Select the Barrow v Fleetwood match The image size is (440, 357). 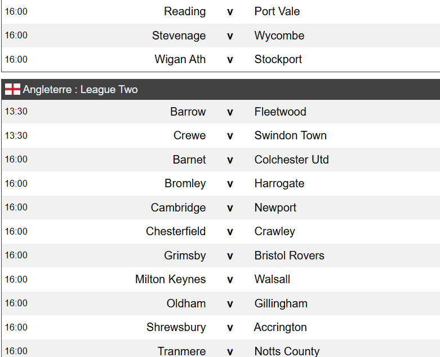pyautogui.click(x=221, y=112)
